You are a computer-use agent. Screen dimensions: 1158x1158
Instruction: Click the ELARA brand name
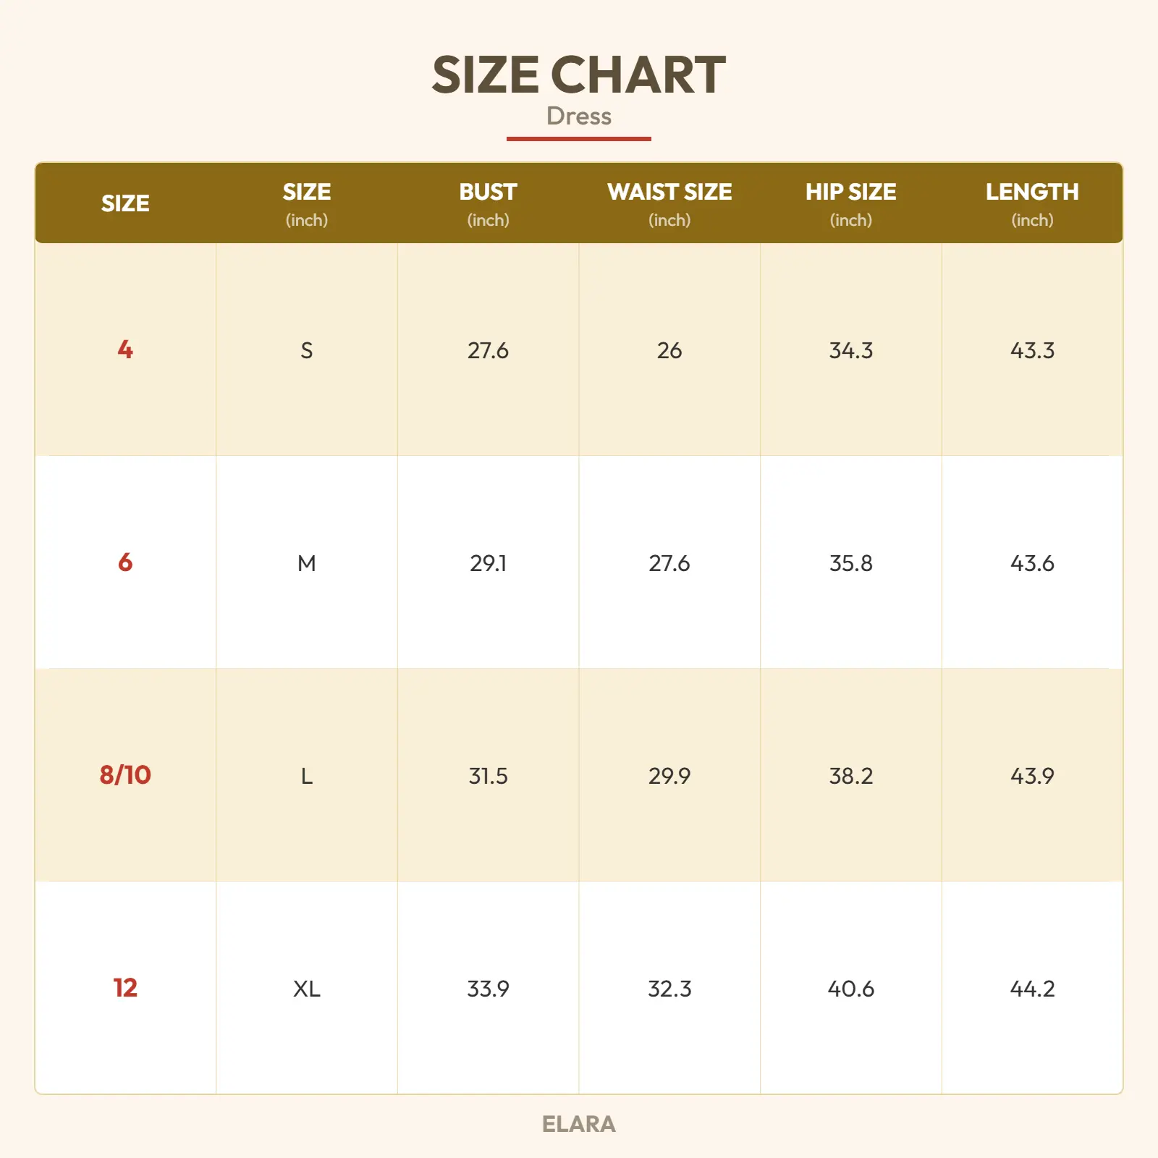[578, 1124]
